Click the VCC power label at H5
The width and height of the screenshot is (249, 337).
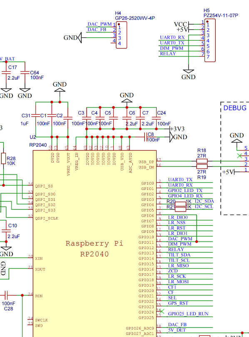pyautogui.click(x=180, y=24)
